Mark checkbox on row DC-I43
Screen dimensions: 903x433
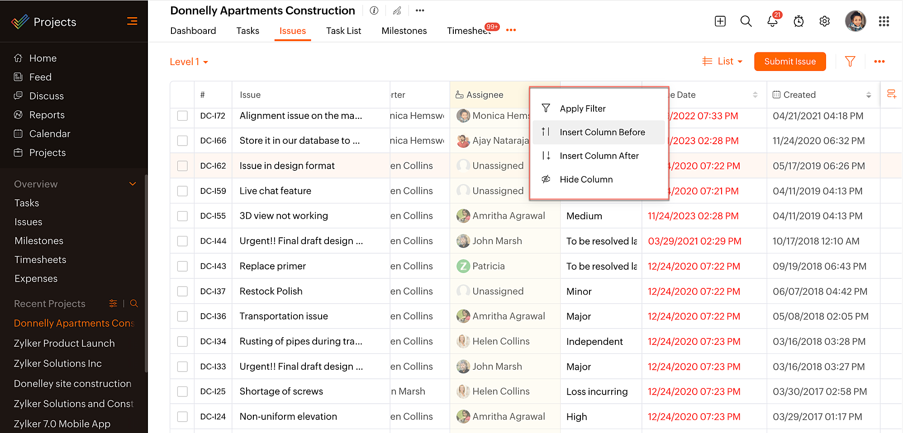pos(182,266)
